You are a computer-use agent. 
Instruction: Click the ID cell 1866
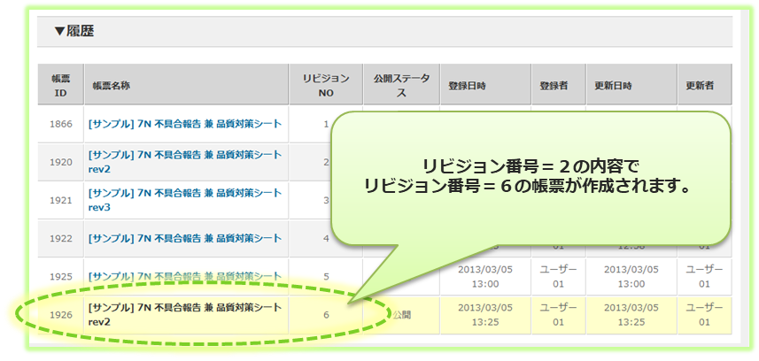(x=60, y=125)
